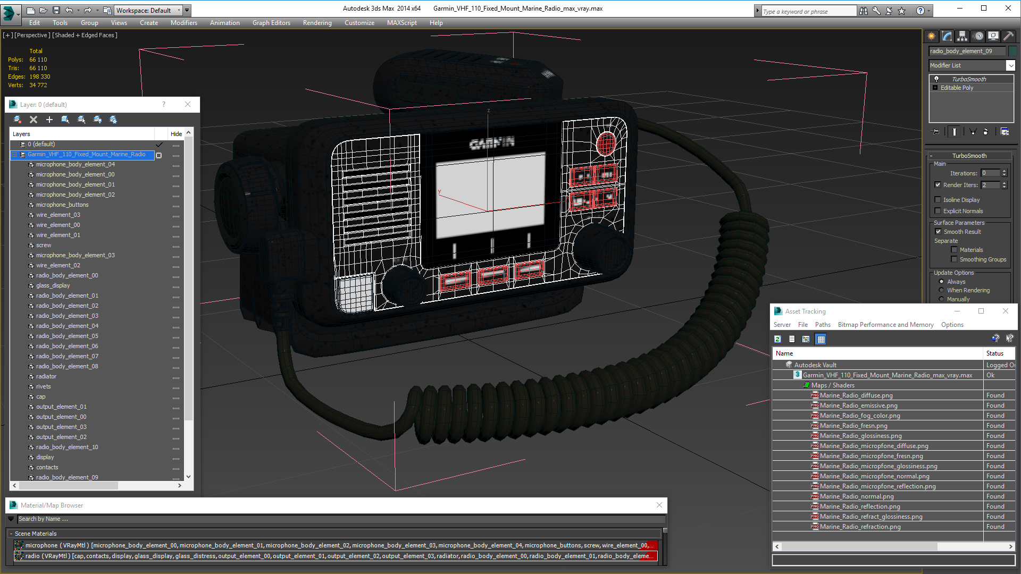Toggle Smooth Result checkbox

coord(938,232)
